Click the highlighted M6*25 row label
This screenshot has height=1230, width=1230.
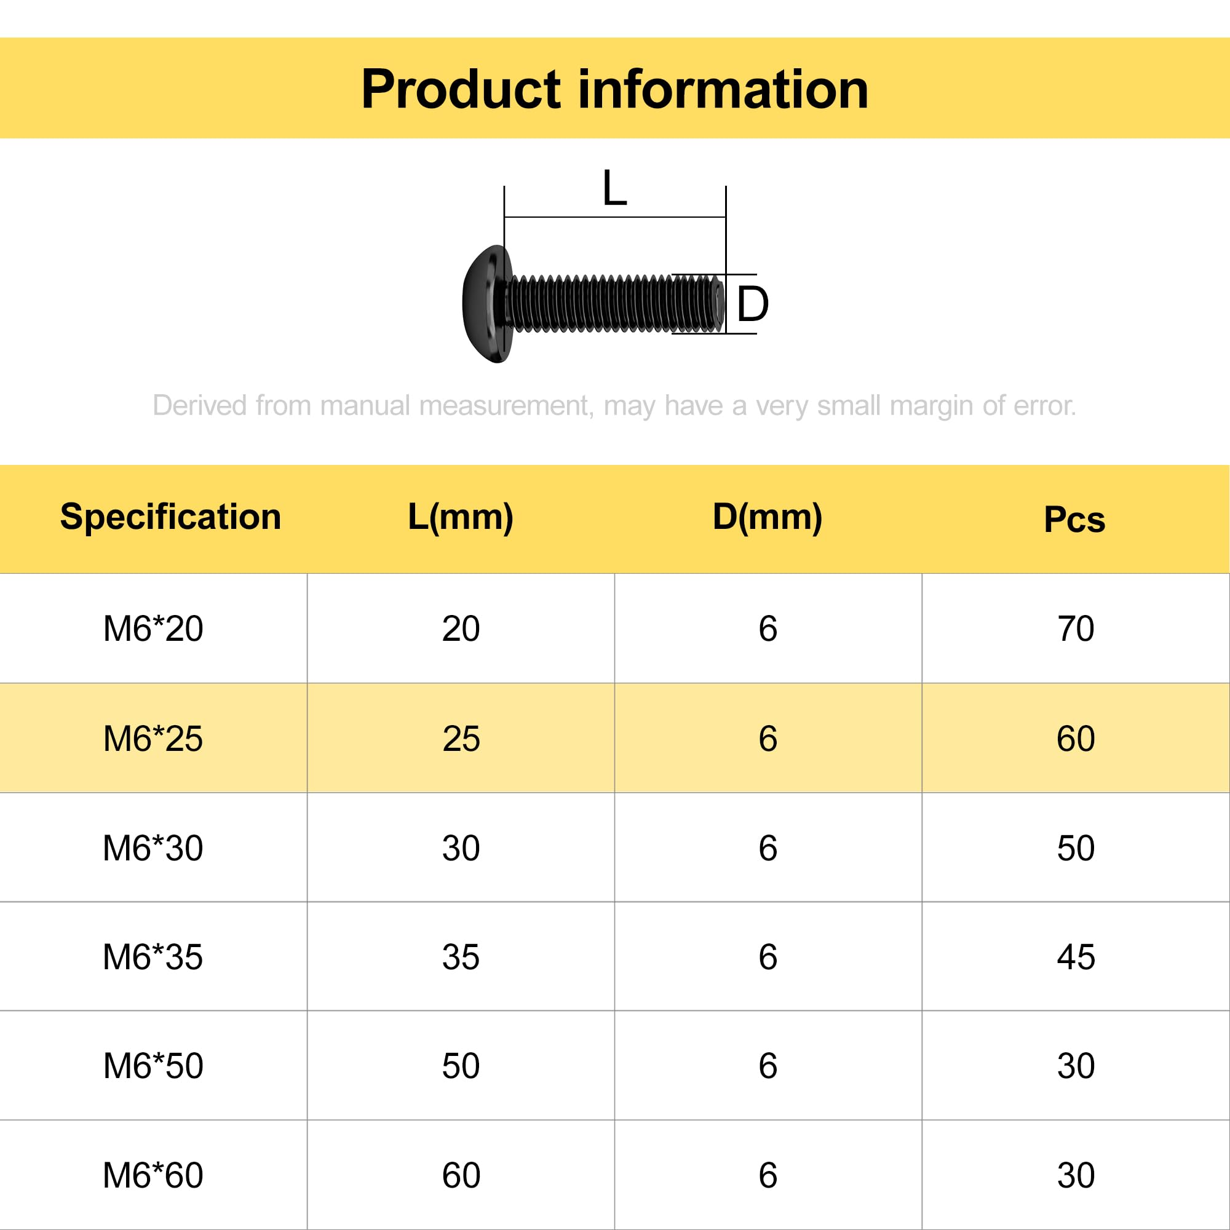coord(153,739)
